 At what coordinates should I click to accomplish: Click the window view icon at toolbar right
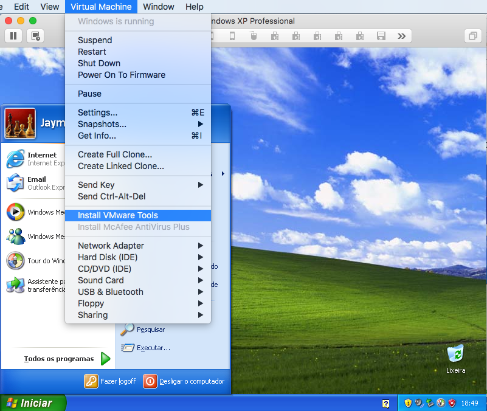pos(472,36)
